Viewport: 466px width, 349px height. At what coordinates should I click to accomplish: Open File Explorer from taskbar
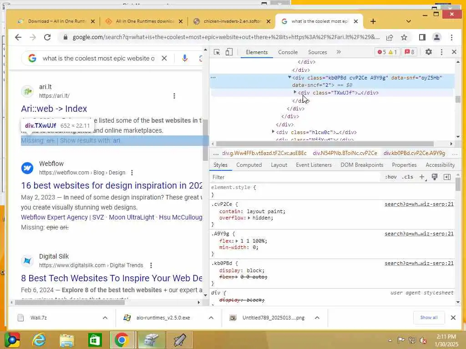pyautogui.click(x=67, y=340)
